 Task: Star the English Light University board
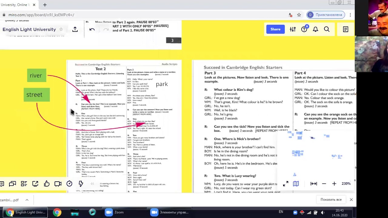[61, 29]
